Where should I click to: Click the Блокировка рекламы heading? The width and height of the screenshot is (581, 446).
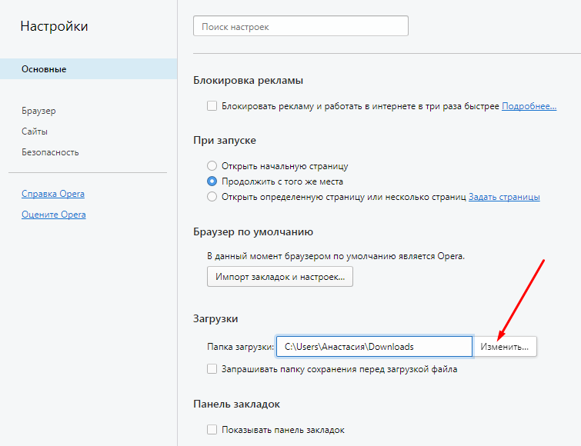(249, 80)
